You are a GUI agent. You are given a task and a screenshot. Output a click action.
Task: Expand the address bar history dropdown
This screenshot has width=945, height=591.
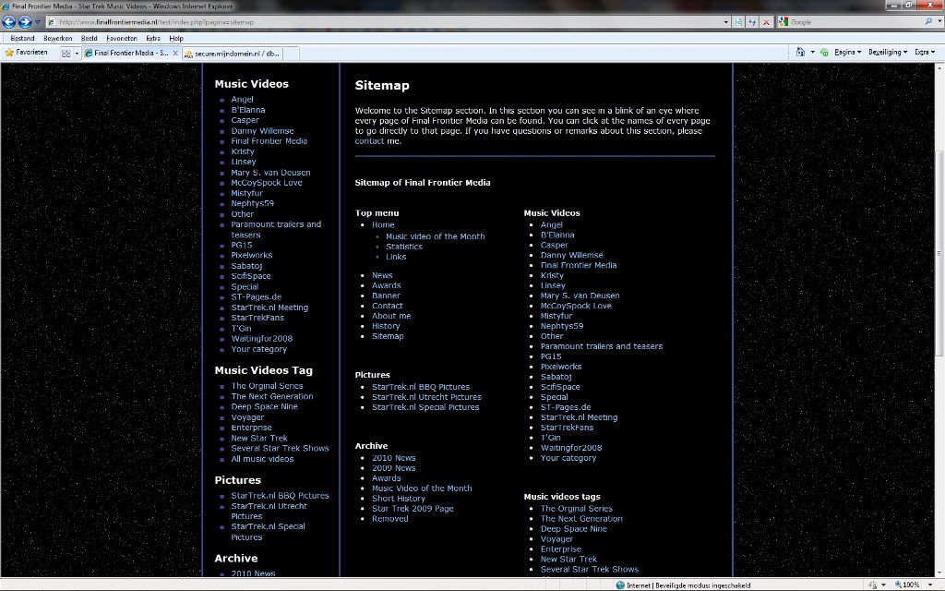pos(725,22)
